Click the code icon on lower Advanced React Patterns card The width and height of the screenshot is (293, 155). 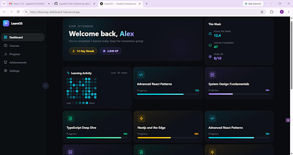pos(212,119)
